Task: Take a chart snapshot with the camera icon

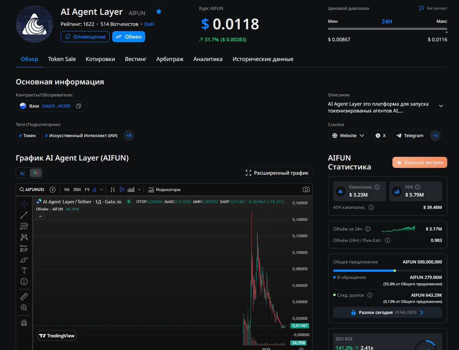Action: click(x=306, y=189)
